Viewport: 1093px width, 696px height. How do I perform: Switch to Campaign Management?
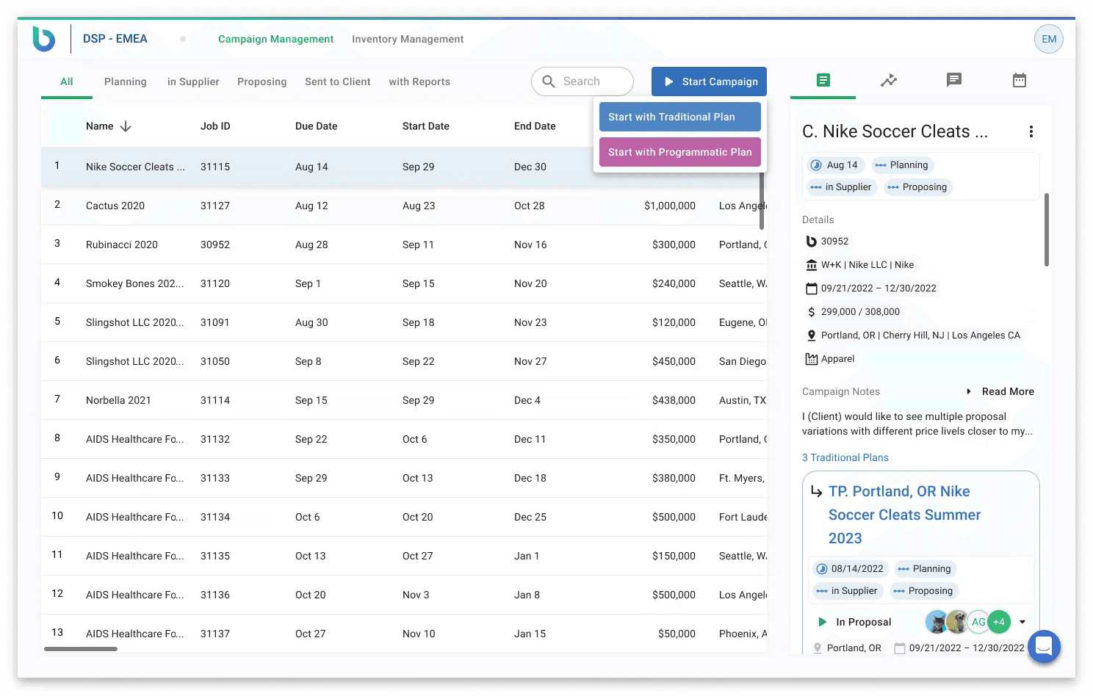click(275, 39)
